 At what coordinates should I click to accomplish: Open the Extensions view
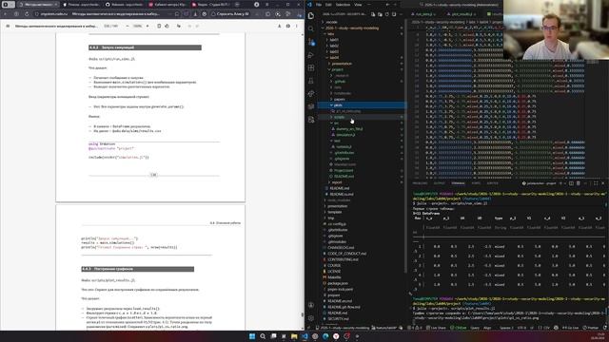coord(311,67)
